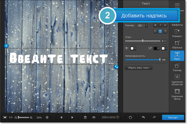Click the 28% zoom percentage value
Image resolution: width=187 pixels, height=124 pixels.
coord(39,118)
